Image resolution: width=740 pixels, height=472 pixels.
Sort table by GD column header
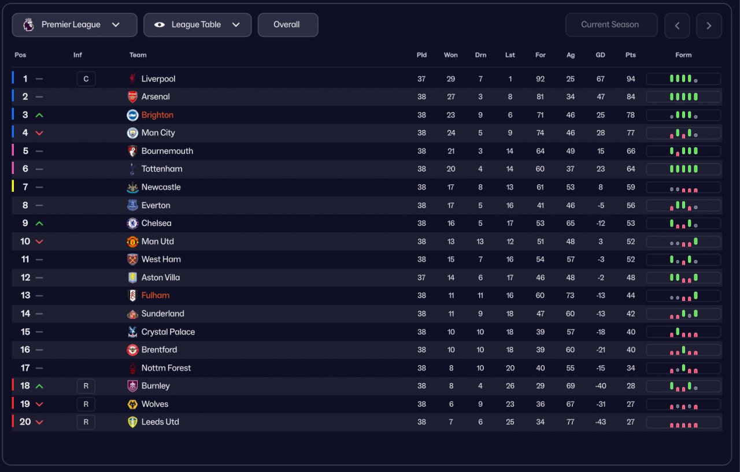(x=600, y=55)
